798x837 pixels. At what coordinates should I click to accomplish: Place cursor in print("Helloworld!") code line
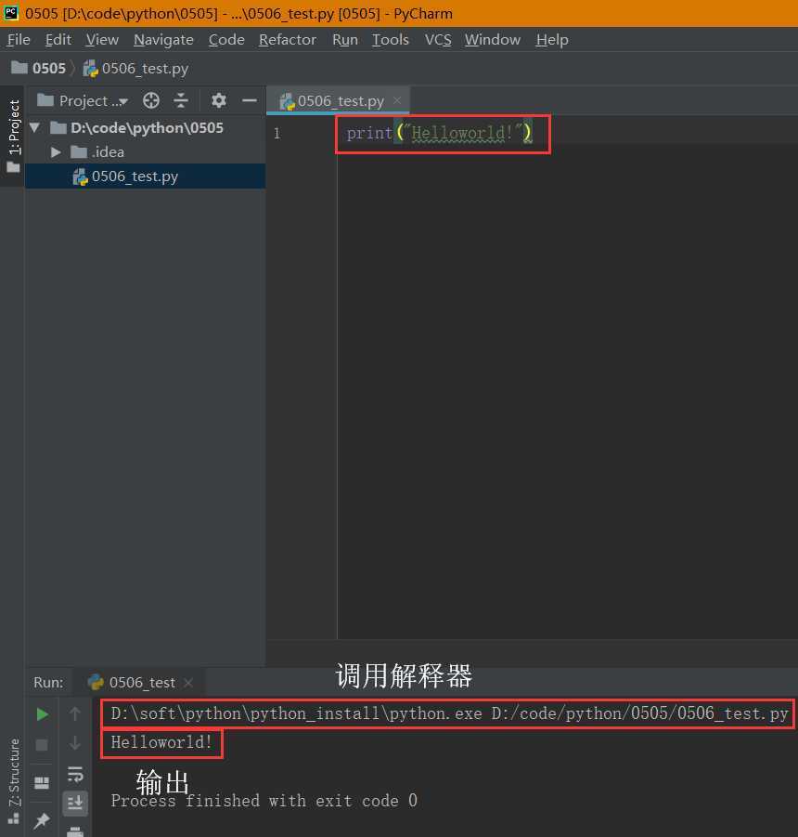(x=439, y=133)
